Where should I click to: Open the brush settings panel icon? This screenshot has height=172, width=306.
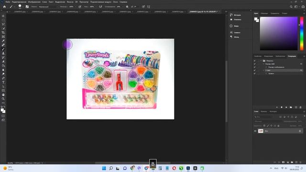click(x=27, y=7)
